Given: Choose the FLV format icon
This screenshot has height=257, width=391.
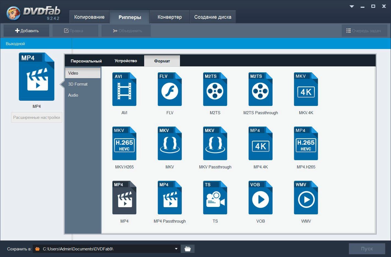Looking at the screenshot, I should point(170,89).
